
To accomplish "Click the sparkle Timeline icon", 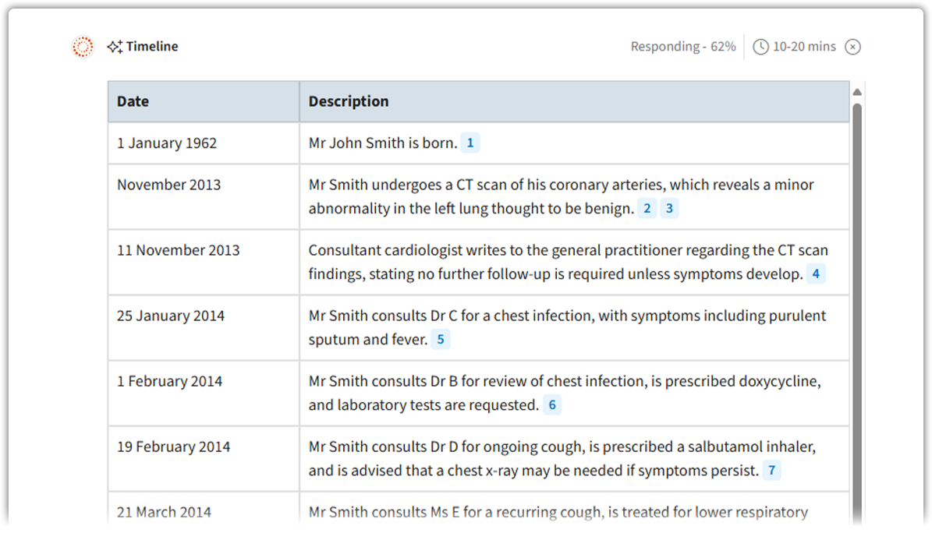I will click(115, 47).
